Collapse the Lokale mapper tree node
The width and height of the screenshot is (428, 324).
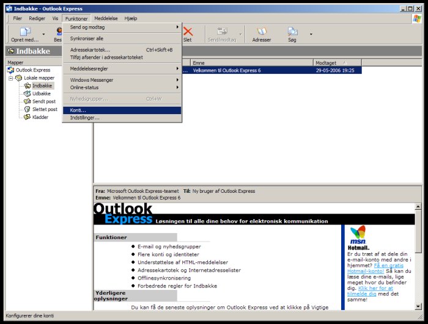10,78
